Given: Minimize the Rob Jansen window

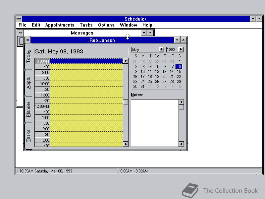Looking at the screenshot, I should click(x=177, y=40).
